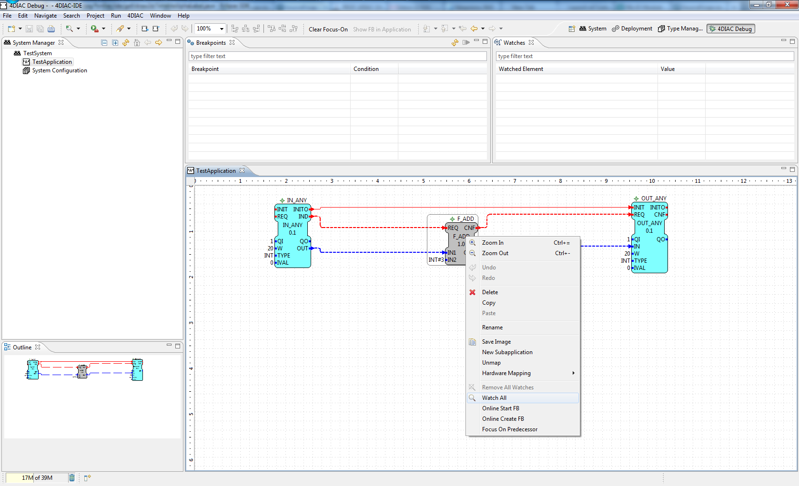Click the Print toolbar icon
This screenshot has width=799, height=486.
click(x=51, y=29)
